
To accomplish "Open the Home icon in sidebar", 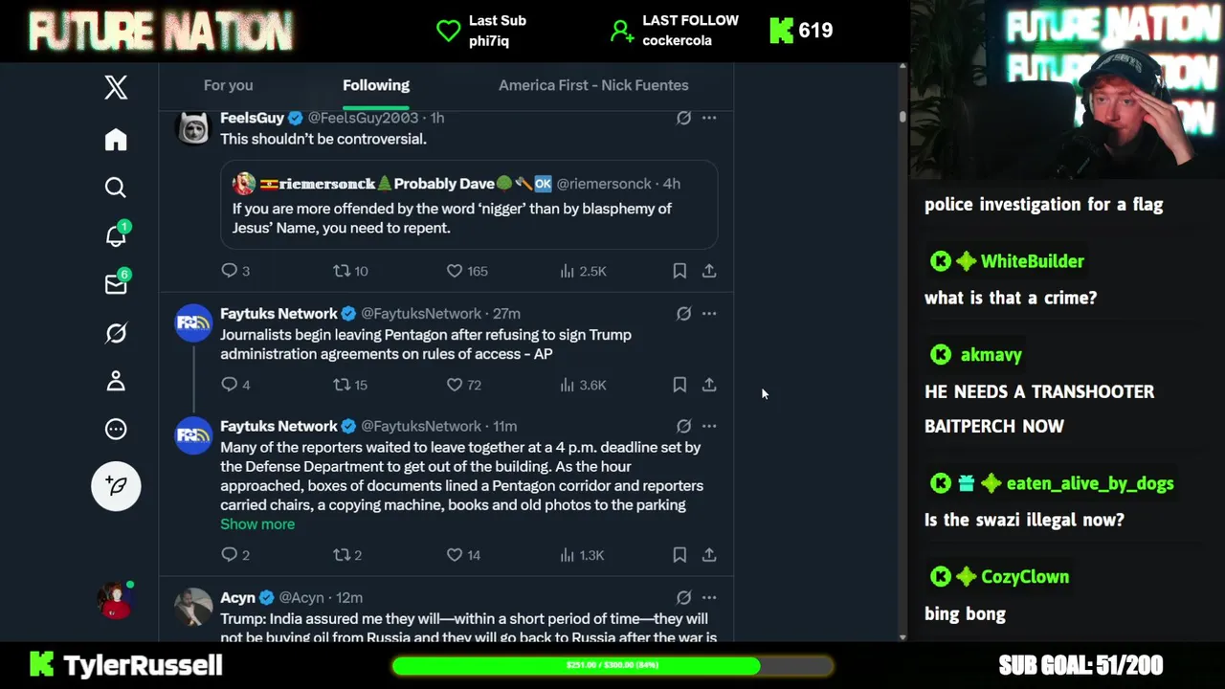I will (x=116, y=140).
